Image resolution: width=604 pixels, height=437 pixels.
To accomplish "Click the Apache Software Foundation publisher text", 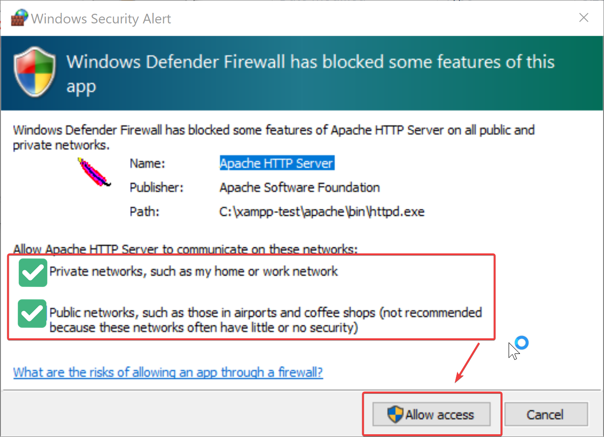I will pyautogui.click(x=299, y=188).
